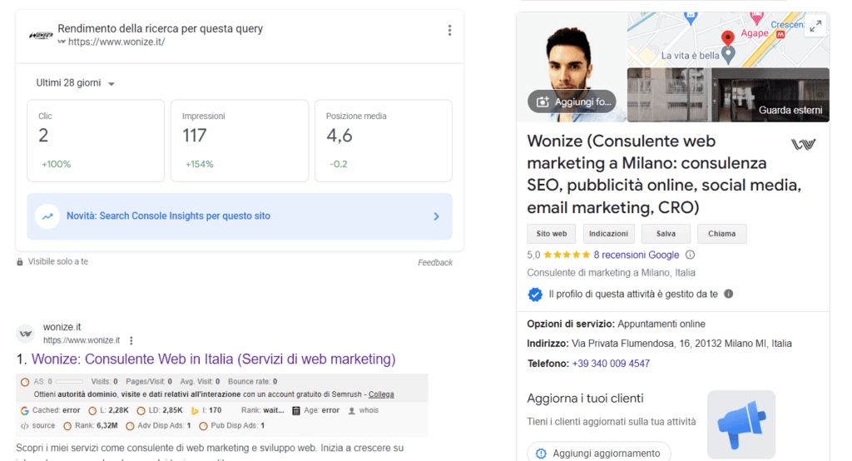Image resolution: width=852 pixels, height=461 pixels.
Task: Click the AS circle icon in the SEO bar
Action: point(25,382)
